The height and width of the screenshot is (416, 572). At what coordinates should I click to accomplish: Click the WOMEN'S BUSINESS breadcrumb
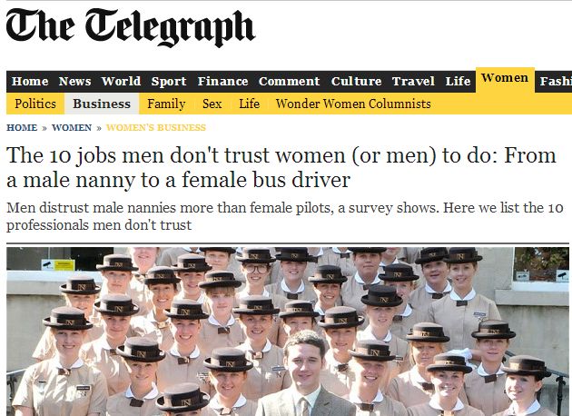click(x=156, y=128)
